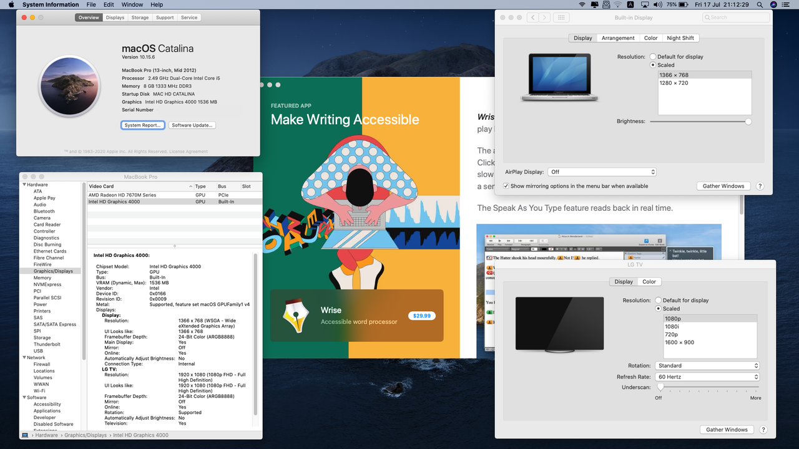Image resolution: width=799 pixels, height=449 pixels.
Task: Select Scaled in LG TV window
Action: click(659, 309)
